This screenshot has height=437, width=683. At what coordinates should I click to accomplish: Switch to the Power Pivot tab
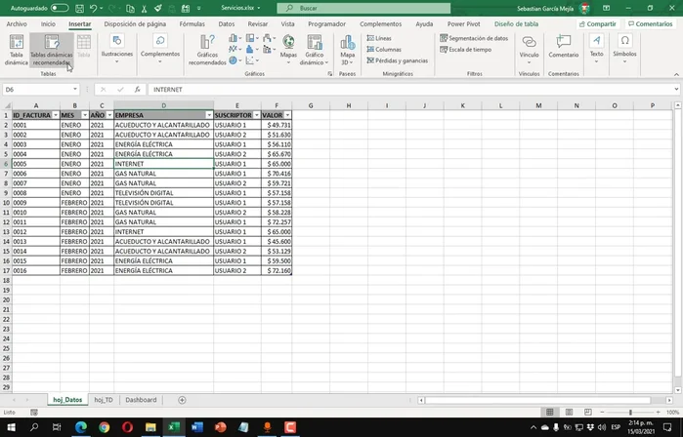pyautogui.click(x=463, y=24)
